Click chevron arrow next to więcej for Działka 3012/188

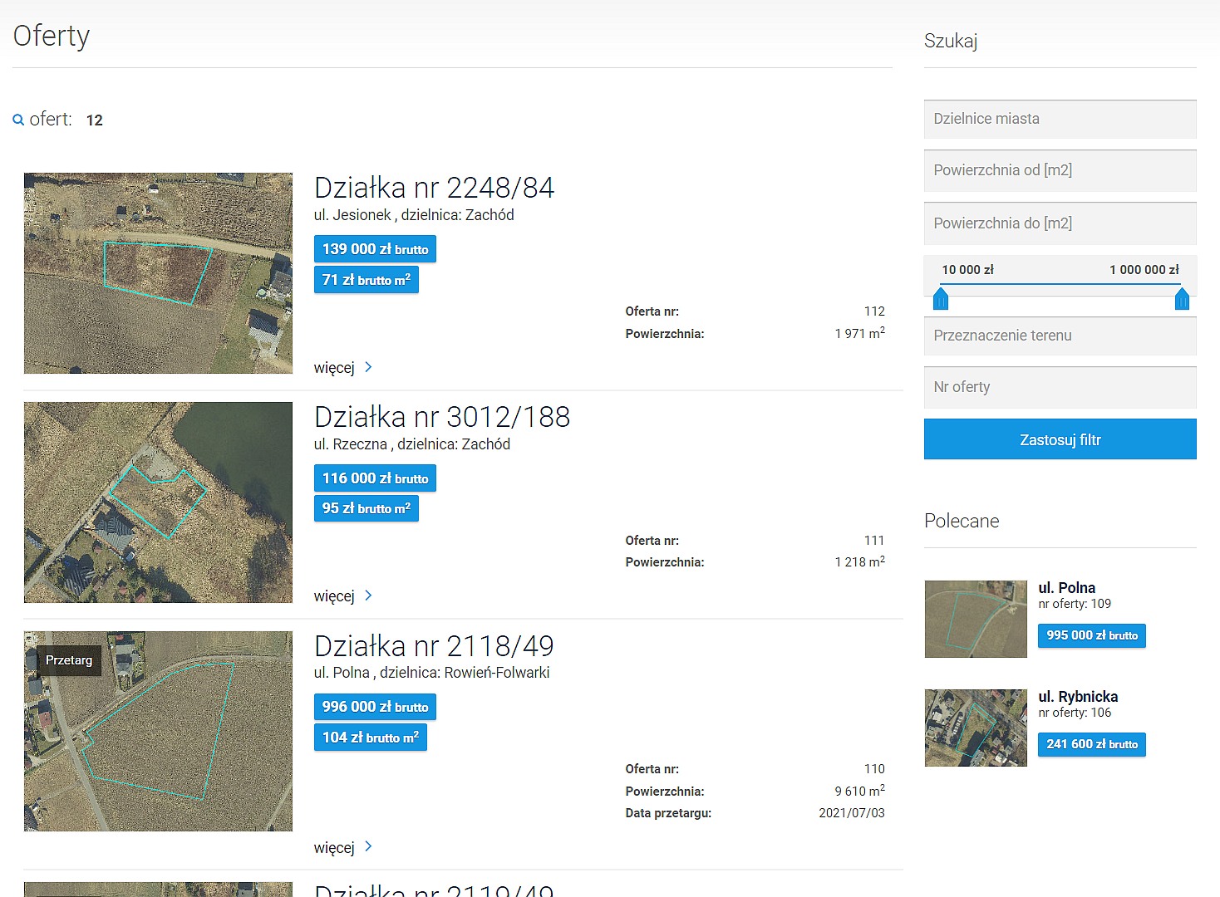click(x=368, y=596)
